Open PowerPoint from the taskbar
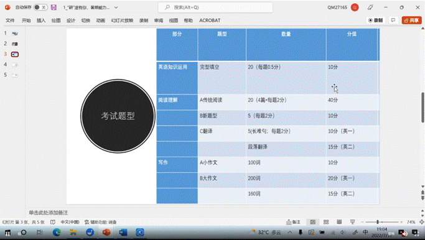Image resolution: width=425 pixels, height=240 pixels. pos(106,233)
